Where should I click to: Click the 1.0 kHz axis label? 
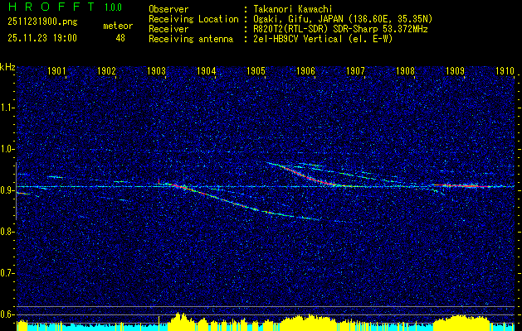pos(6,150)
